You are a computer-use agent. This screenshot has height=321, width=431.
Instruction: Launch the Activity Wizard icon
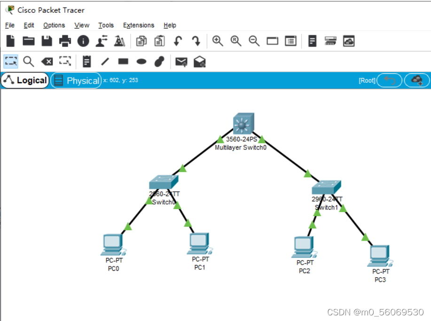tap(119, 41)
